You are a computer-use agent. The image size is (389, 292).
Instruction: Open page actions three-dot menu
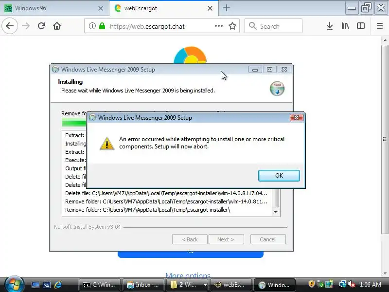click(x=218, y=26)
